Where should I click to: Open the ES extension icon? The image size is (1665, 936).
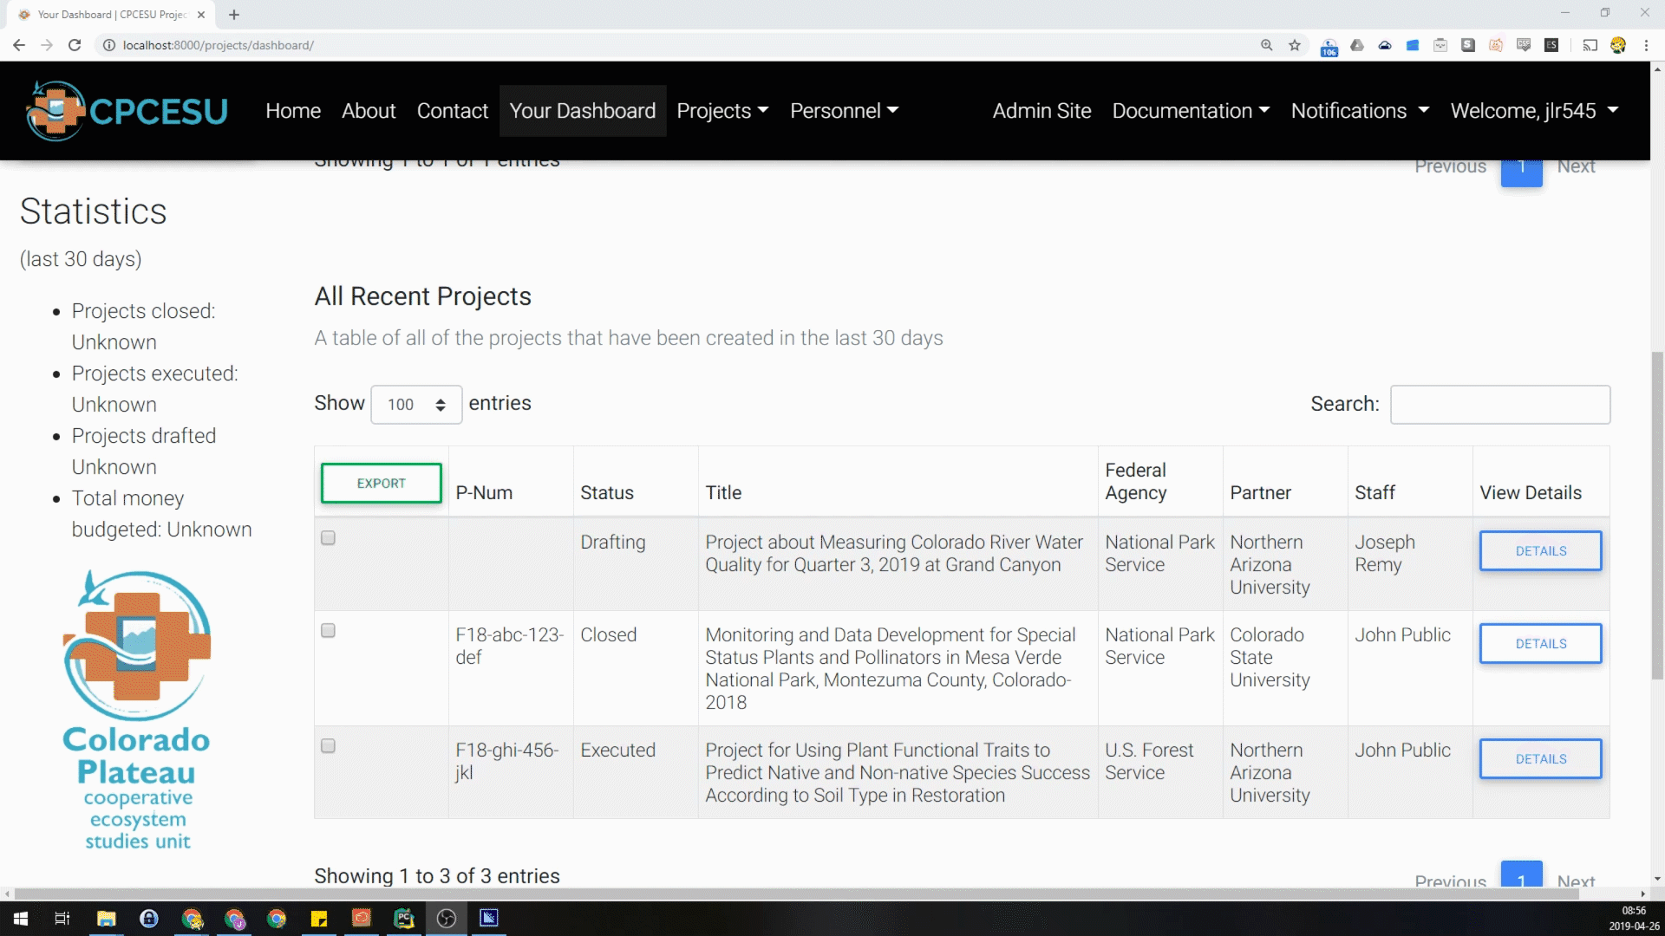(1551, 45)
